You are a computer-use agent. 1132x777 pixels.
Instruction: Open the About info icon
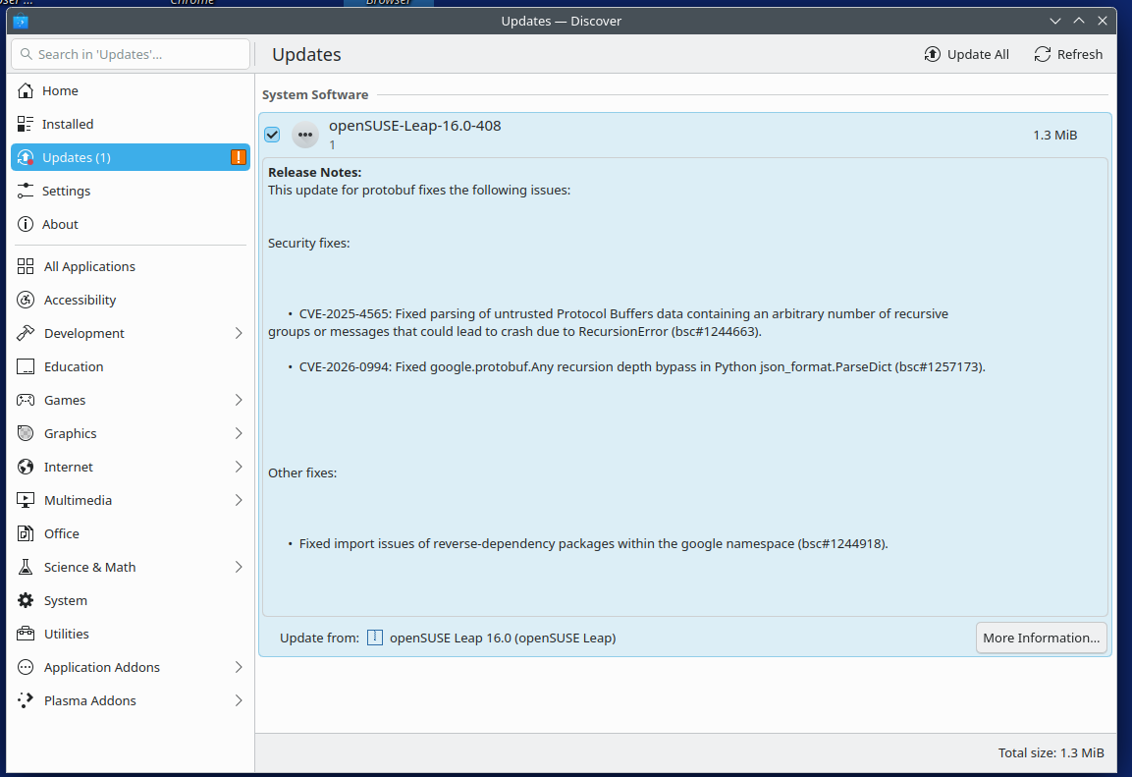(x=26, y=224)
